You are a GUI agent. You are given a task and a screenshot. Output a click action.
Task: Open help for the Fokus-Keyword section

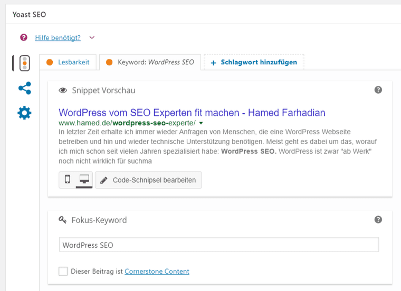378,219
